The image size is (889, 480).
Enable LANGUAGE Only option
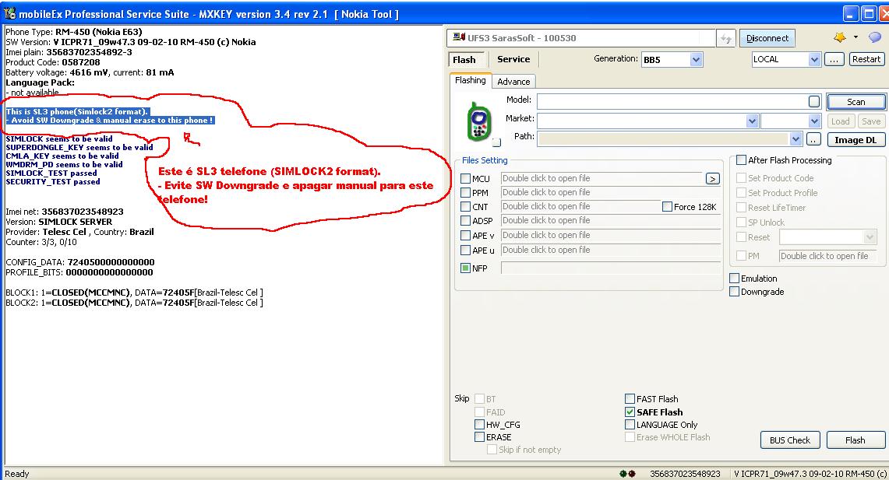pyautogui.click(x=630, y=425)
